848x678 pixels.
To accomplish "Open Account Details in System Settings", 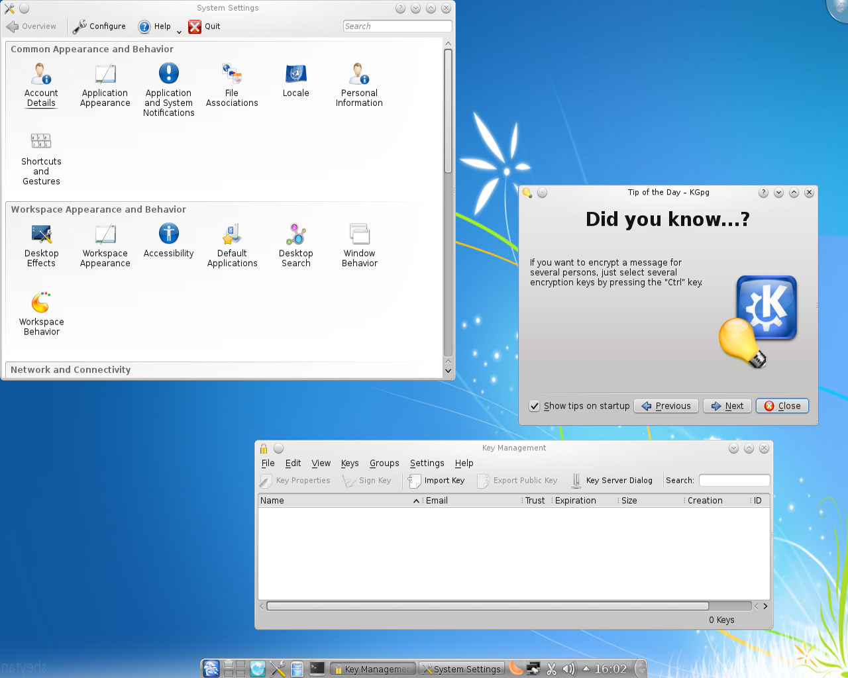I will (41, 85).
